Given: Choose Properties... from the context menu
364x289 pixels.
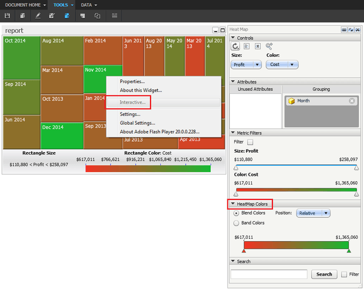Looking at the screenshot, I should tap(132, 82).
